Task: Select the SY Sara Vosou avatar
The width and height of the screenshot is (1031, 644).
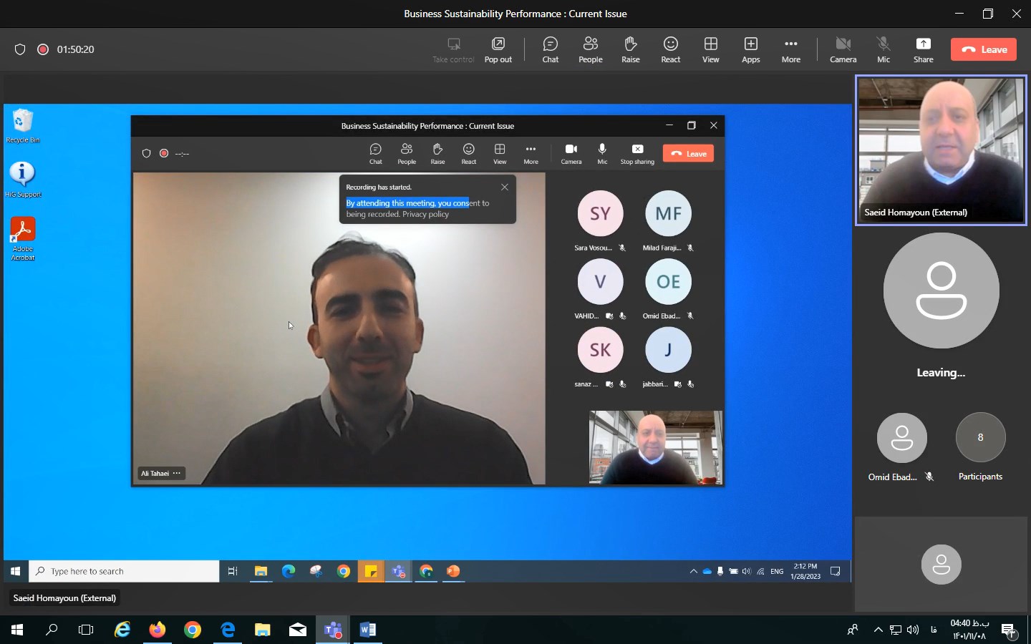Action: point(600,213)
